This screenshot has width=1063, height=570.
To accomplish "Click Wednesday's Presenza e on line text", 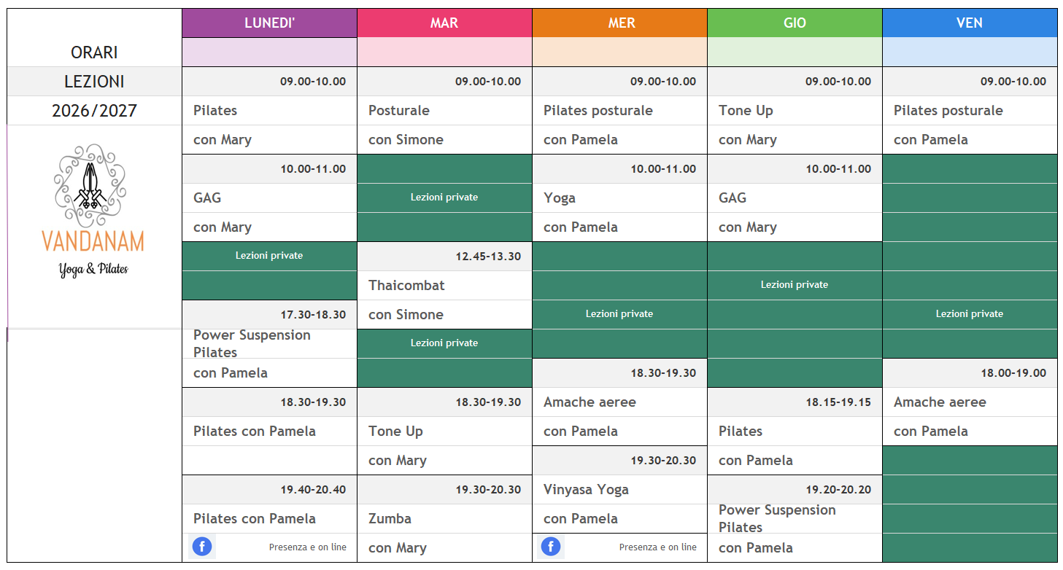I will (x=657, y=547).
